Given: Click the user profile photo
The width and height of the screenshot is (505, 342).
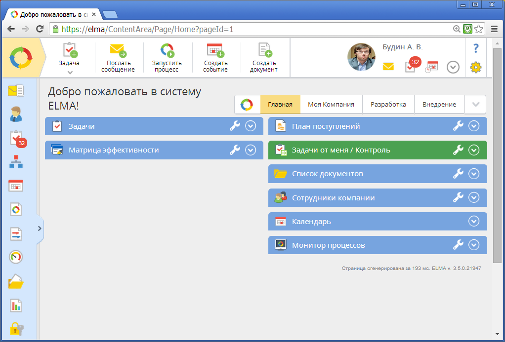Looking at the screenshot, I should [361, 57].
